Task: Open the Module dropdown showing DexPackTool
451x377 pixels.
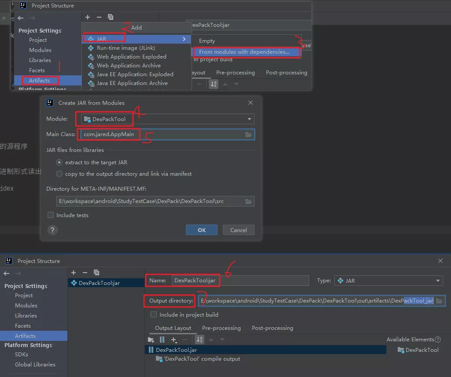Action: point(168,119)
